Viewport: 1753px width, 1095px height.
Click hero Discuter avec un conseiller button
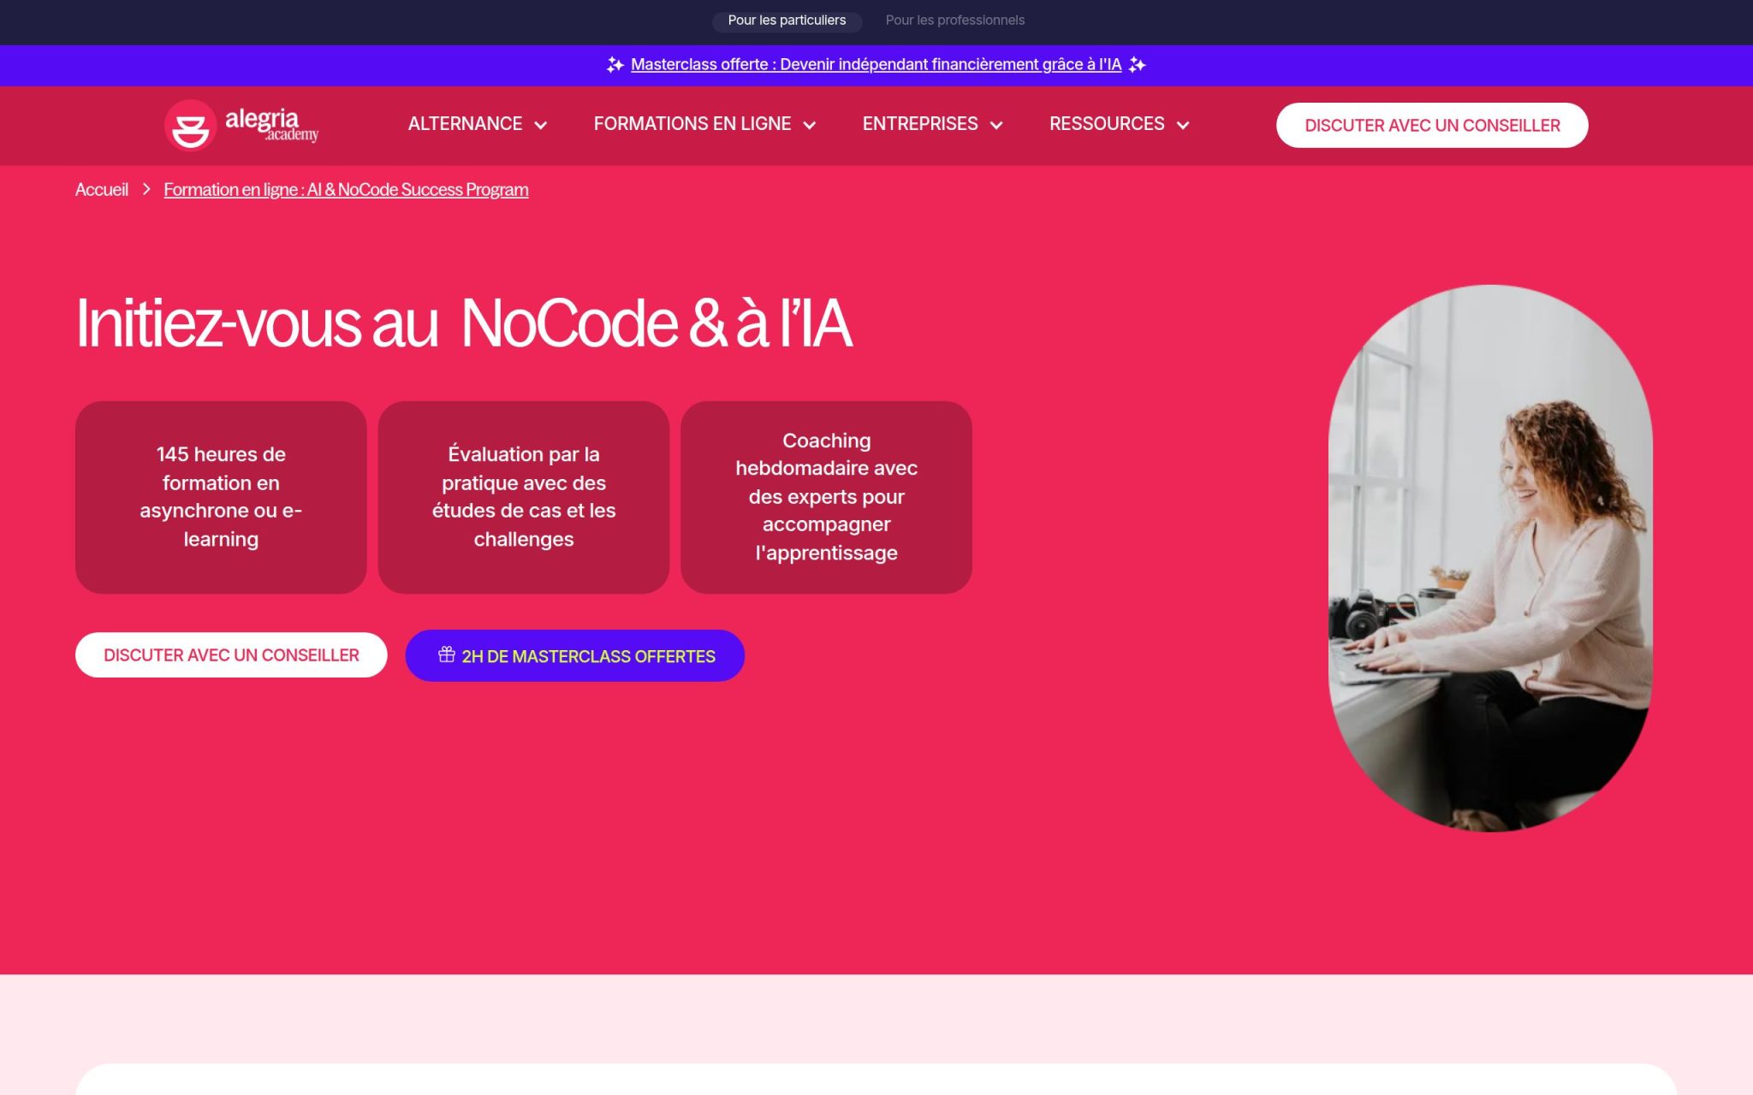point(231,655)
